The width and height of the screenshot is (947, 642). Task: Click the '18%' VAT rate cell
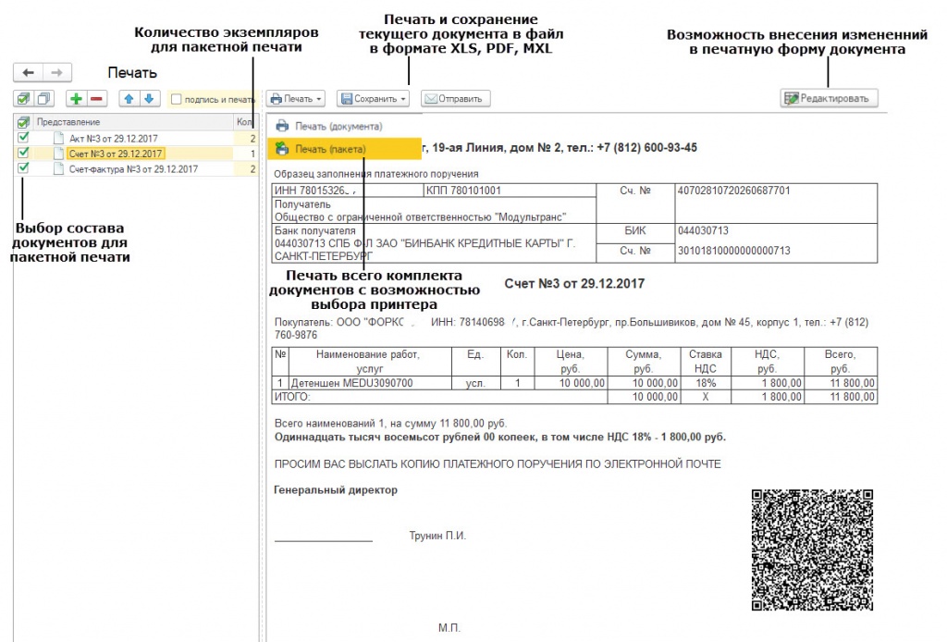[706, 383]
